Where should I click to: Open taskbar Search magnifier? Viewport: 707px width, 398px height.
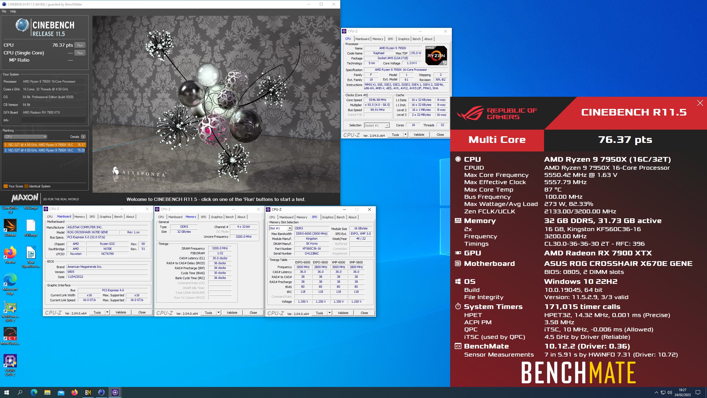click(20, 392)
